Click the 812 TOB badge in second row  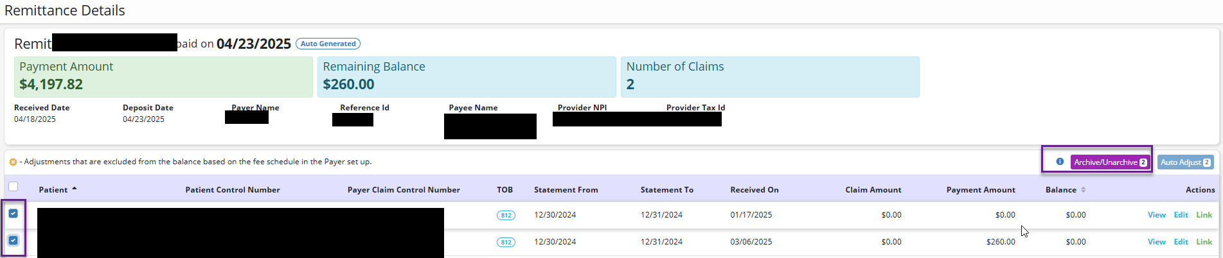(x=506, y=243)
